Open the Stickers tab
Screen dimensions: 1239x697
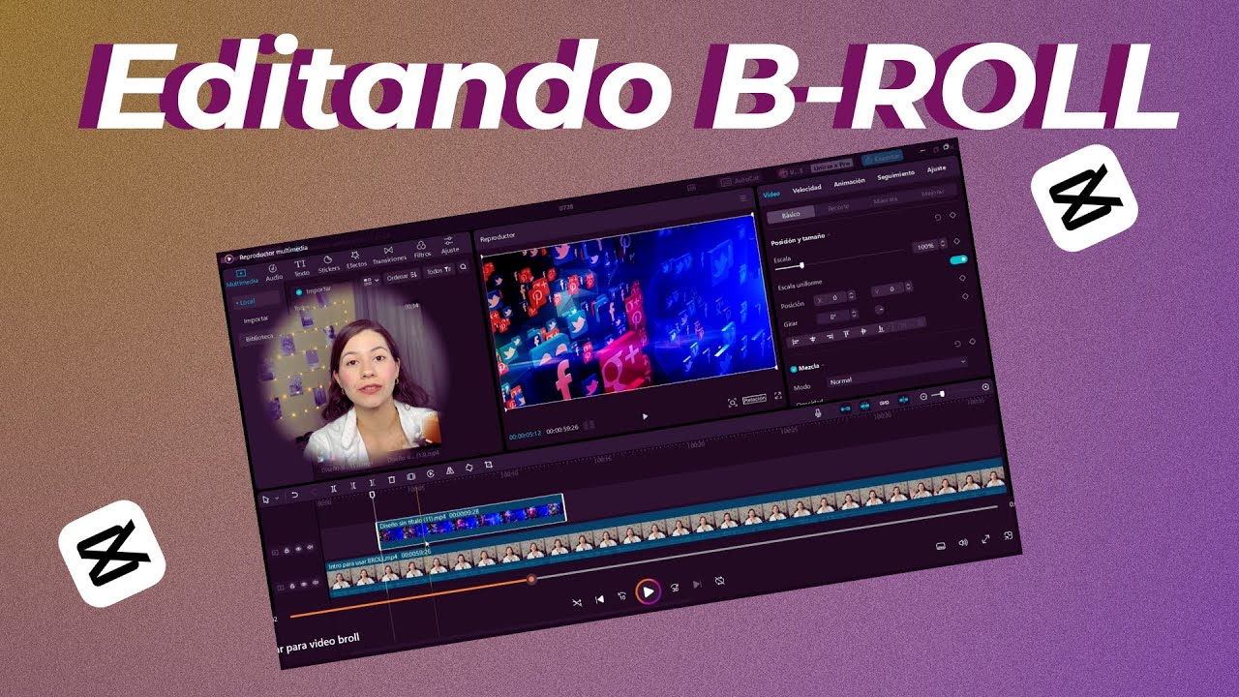[x=328, y=263]
